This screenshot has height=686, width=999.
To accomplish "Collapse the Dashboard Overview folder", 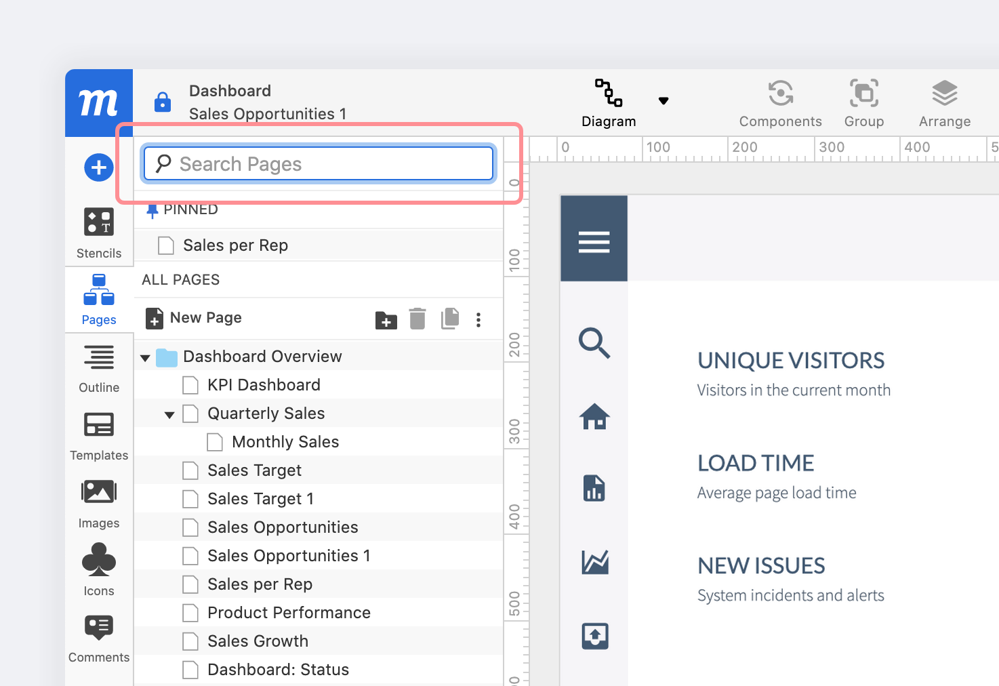I will pyautogui.click(x=145, y=358).
